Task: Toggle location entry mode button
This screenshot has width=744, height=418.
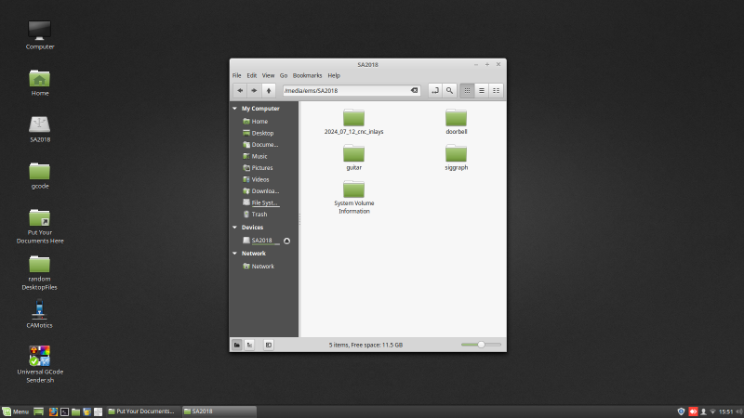Action: tap(435, 90)
